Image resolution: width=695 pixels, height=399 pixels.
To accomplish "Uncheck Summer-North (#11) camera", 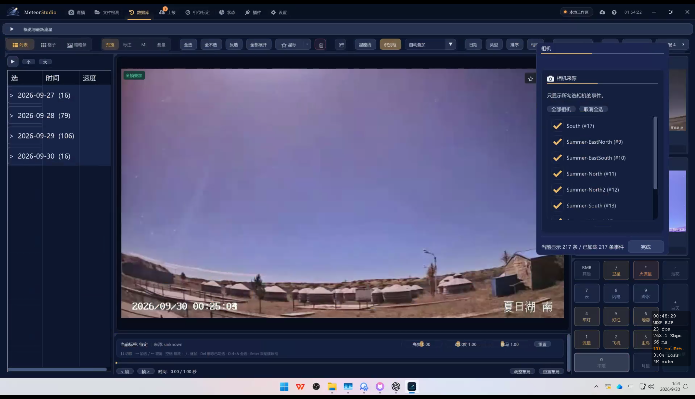I will pyautogui.click(x=558, y=174).
